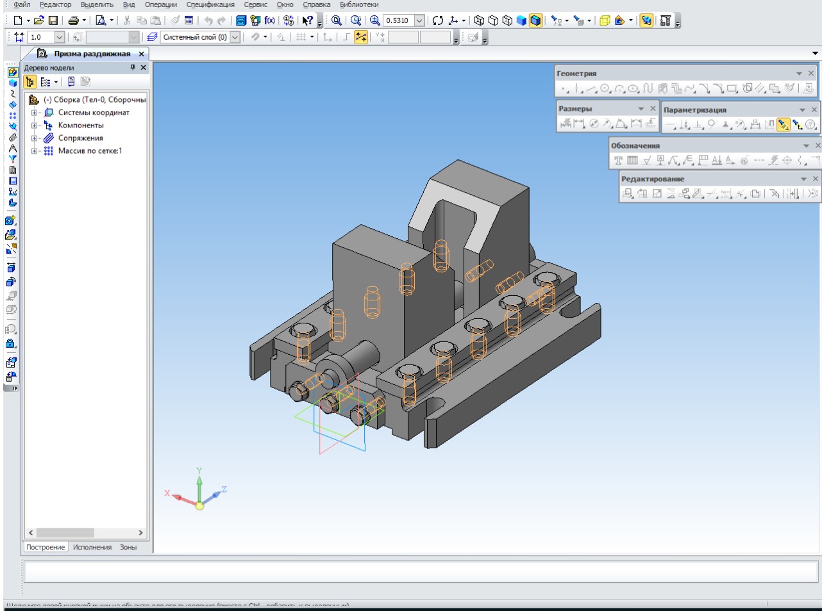This screenshot has width=822, height=611.
Task: Switch to the Исполнения tab
Action: 92,548
